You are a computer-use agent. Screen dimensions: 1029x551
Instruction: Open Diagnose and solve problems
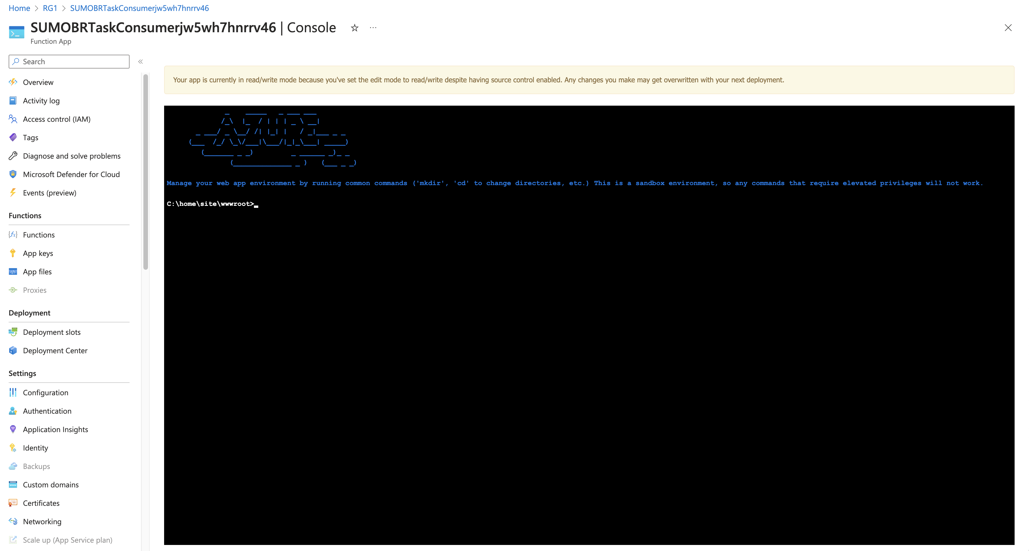[x=71, y=156]
